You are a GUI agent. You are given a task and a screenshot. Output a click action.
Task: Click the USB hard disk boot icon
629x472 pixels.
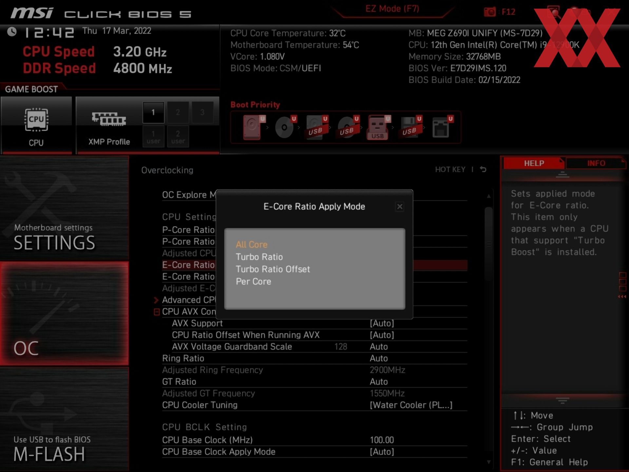coord(316,127)
